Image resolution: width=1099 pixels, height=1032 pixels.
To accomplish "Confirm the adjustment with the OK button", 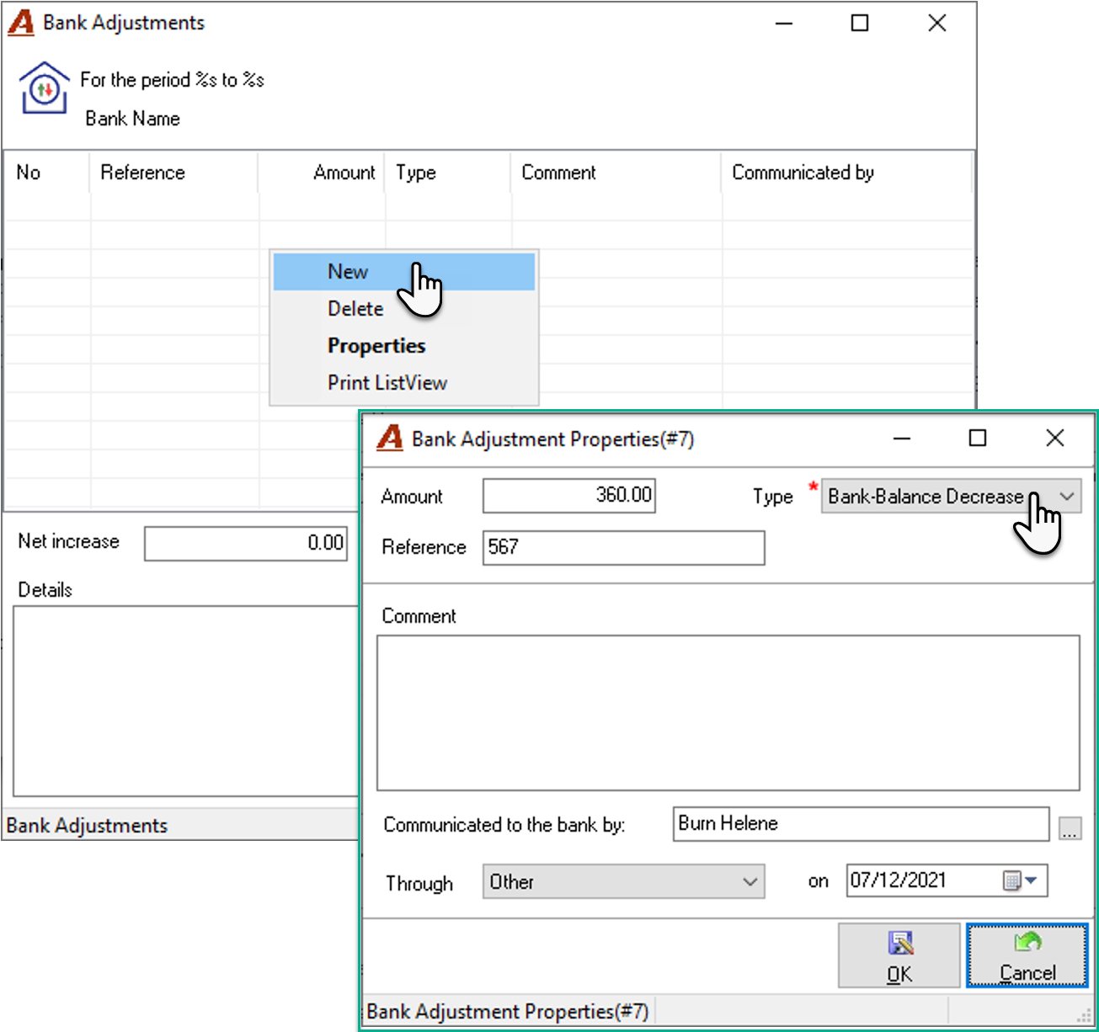I will tap(899, 955).
